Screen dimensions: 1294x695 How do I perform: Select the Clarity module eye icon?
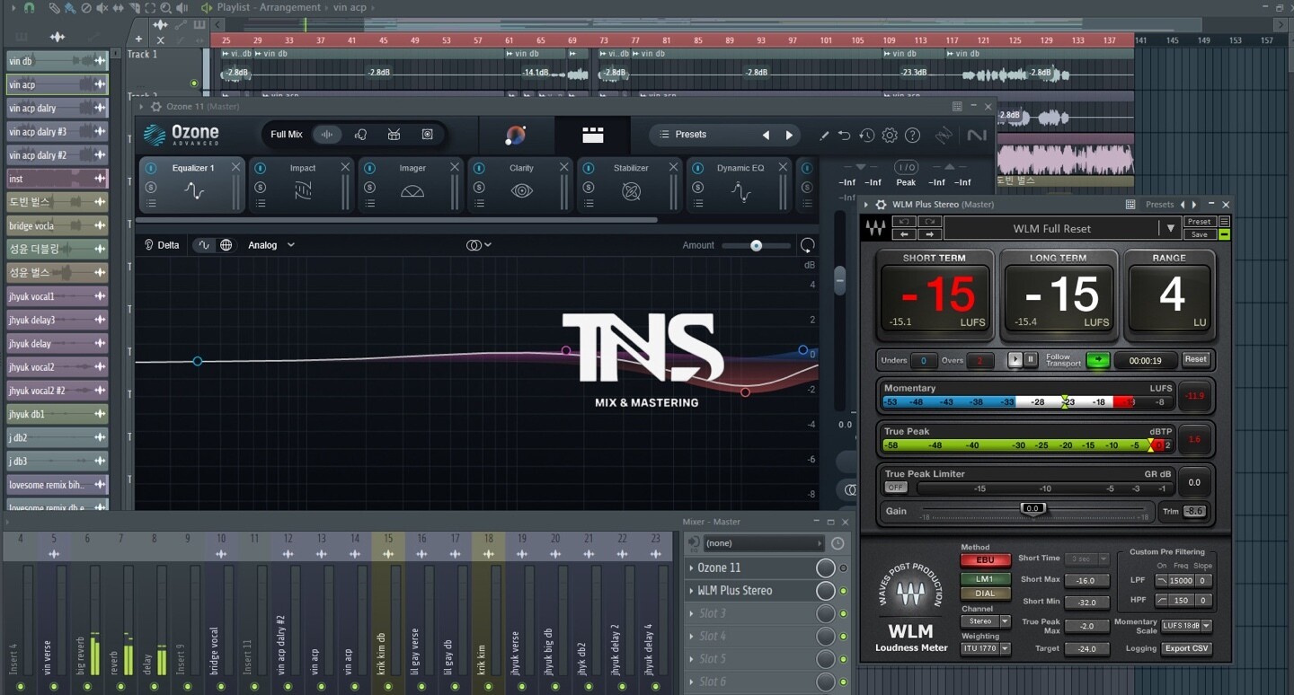coord(522,191)
